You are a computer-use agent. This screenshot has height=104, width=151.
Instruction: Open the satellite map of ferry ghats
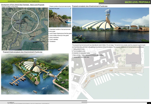click(x=25, y=29)
